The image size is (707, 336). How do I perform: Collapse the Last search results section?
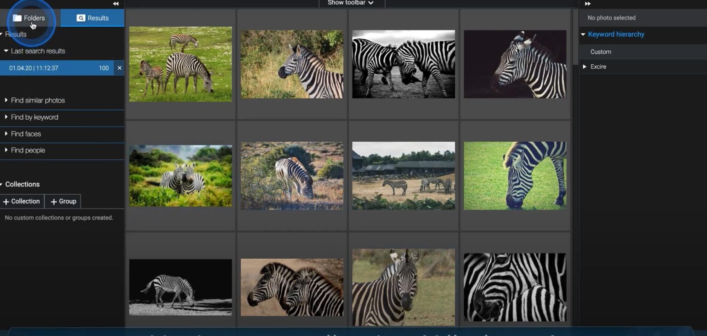tap(6, 51)
